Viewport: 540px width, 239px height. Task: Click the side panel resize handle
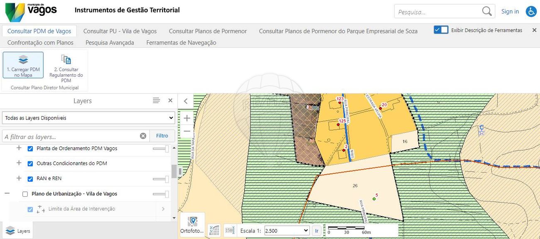(180, 171)
